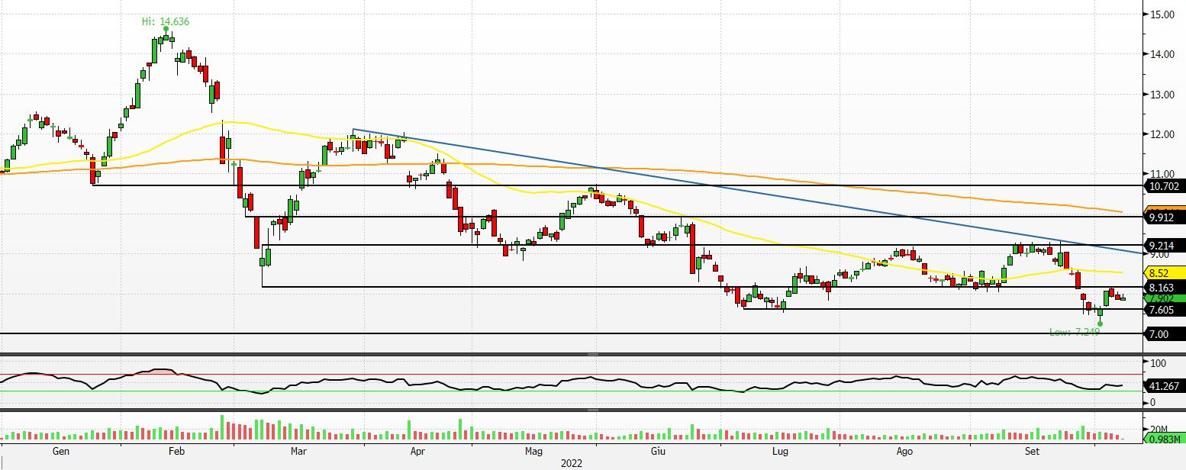Image resolution: width=1186 pixels, height=470 pixels.
Task: Click the Ago month label
Action: tap(904, 452)
